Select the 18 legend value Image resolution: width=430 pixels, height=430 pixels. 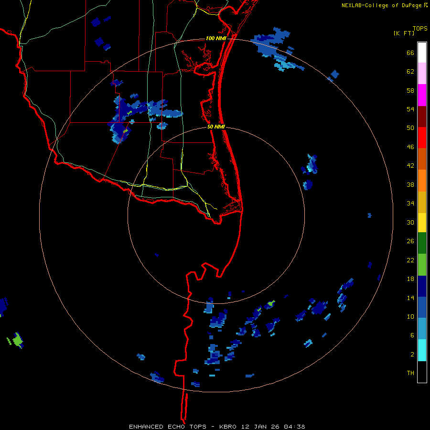(410, 279)
